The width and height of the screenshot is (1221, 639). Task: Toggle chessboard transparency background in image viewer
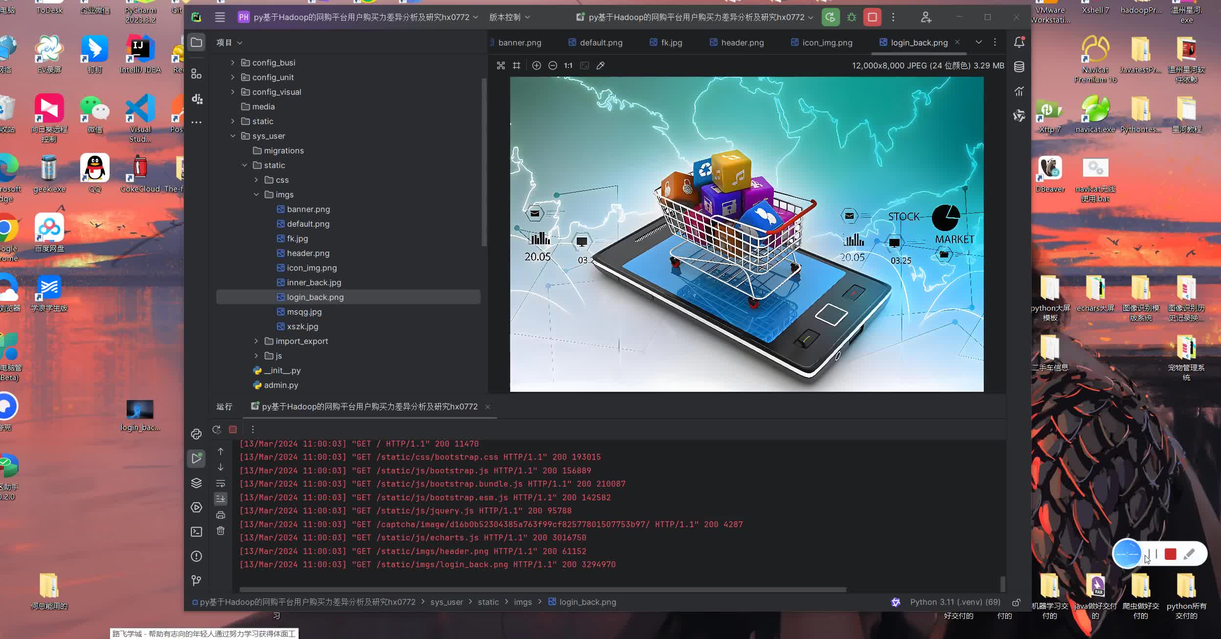point(500,65)
